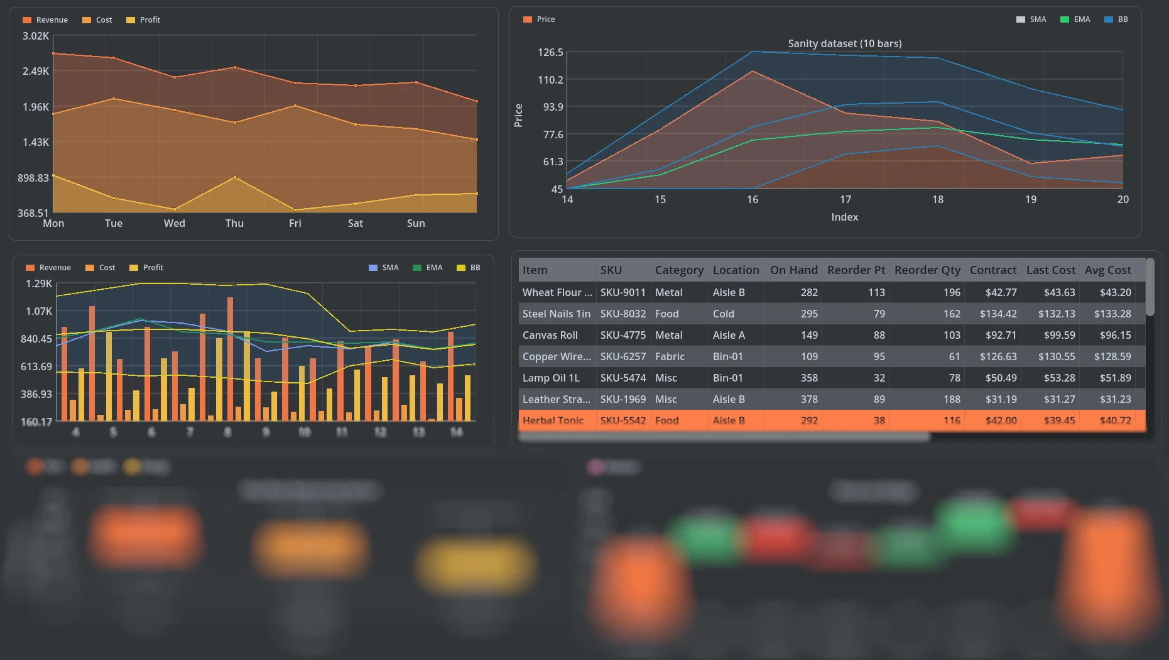Screen dimensions: 1169x660
Task: Click the Category column header
Action: click(678, 270)
